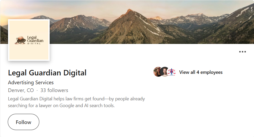Screen dimensions: 254x137
Task: Click the Legal Guardian Digital page title
Action: click(47, 73)
